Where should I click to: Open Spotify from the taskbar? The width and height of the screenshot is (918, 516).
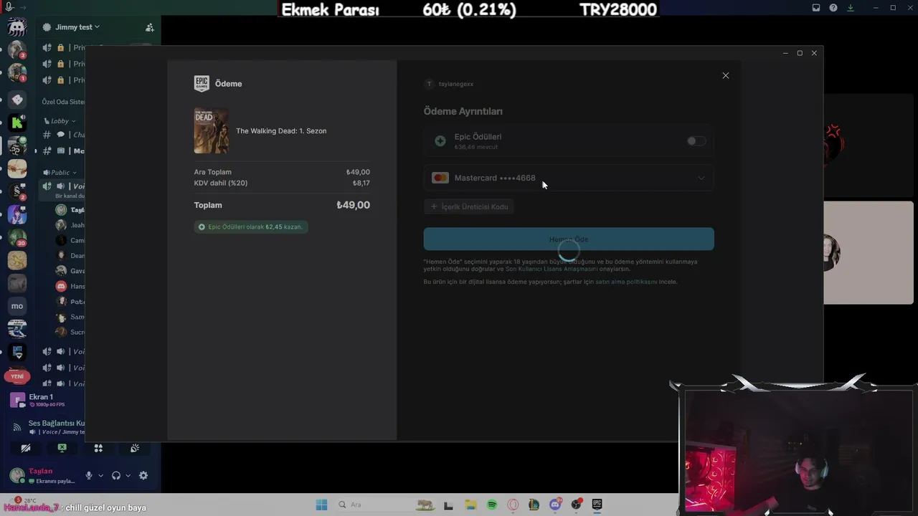(492, 505)
